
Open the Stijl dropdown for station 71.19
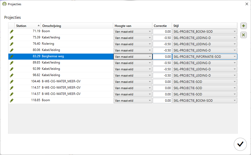click(205, 32)
